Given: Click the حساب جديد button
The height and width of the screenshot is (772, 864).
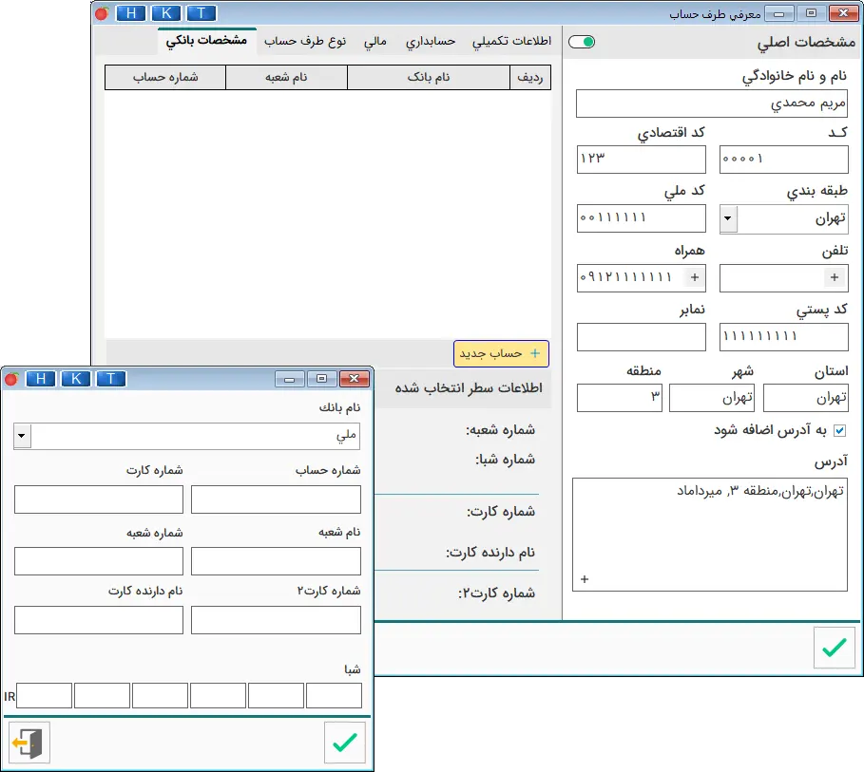Looking at the screenshot, I should click(x=502, y=353).
